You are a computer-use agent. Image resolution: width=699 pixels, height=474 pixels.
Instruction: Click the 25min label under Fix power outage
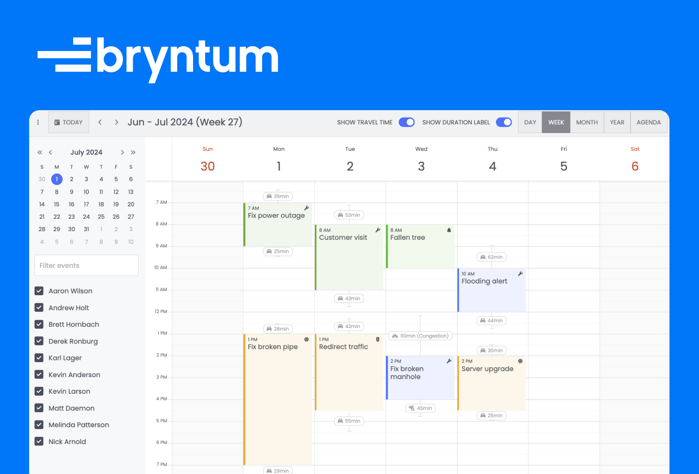coord(278,251)
